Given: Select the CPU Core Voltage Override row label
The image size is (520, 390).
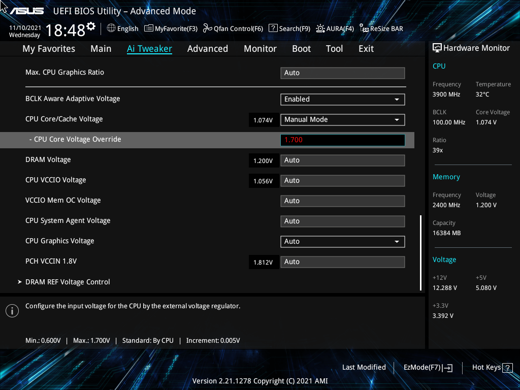Looking at the screenshot, I should (x=75, y=139).
